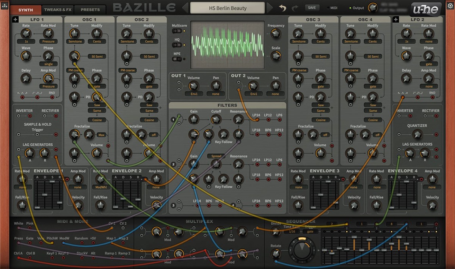Open the Sequencer Time Base '1/16' selector

(292, 231)
